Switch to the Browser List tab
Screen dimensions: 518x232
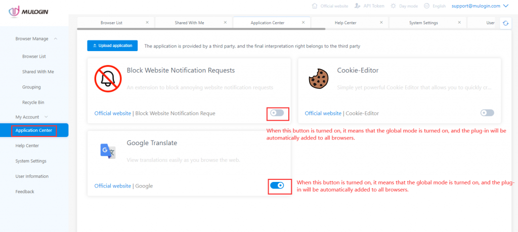111,23
